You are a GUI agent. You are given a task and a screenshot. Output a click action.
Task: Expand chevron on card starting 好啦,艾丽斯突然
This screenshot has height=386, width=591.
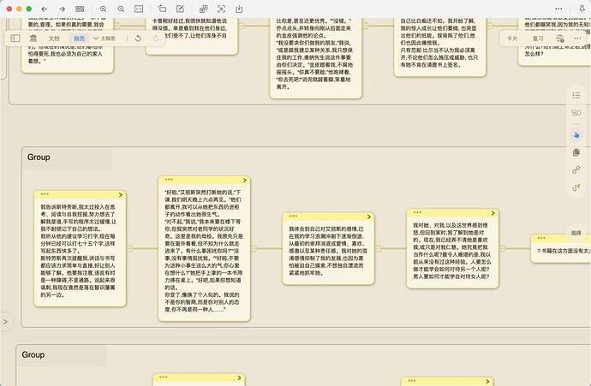pos(245,181)
